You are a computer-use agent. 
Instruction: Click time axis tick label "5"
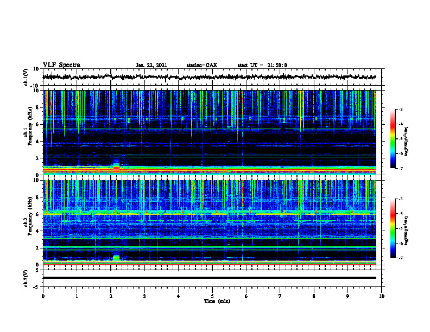point(212,296)
